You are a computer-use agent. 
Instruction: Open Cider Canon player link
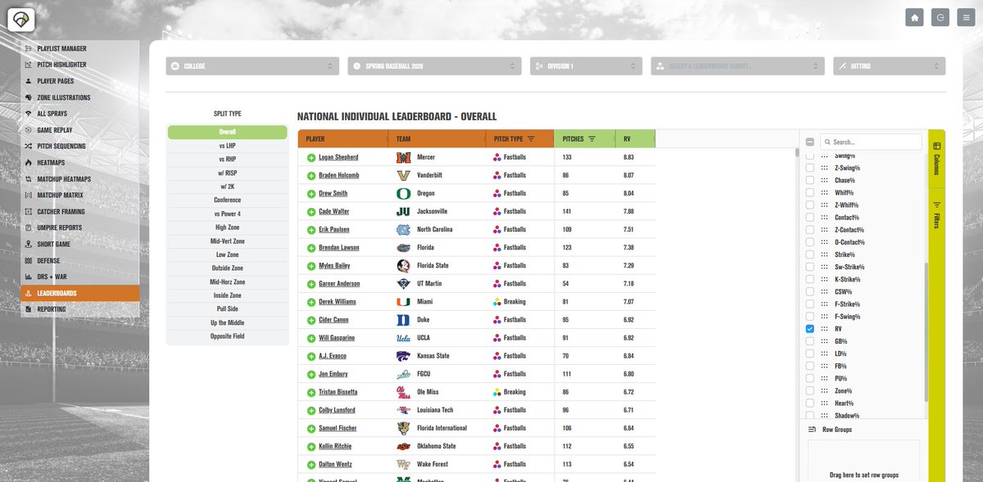pyautogui.click(x=333, y=320)
